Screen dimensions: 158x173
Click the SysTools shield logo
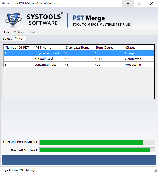(x=13, y=20)
